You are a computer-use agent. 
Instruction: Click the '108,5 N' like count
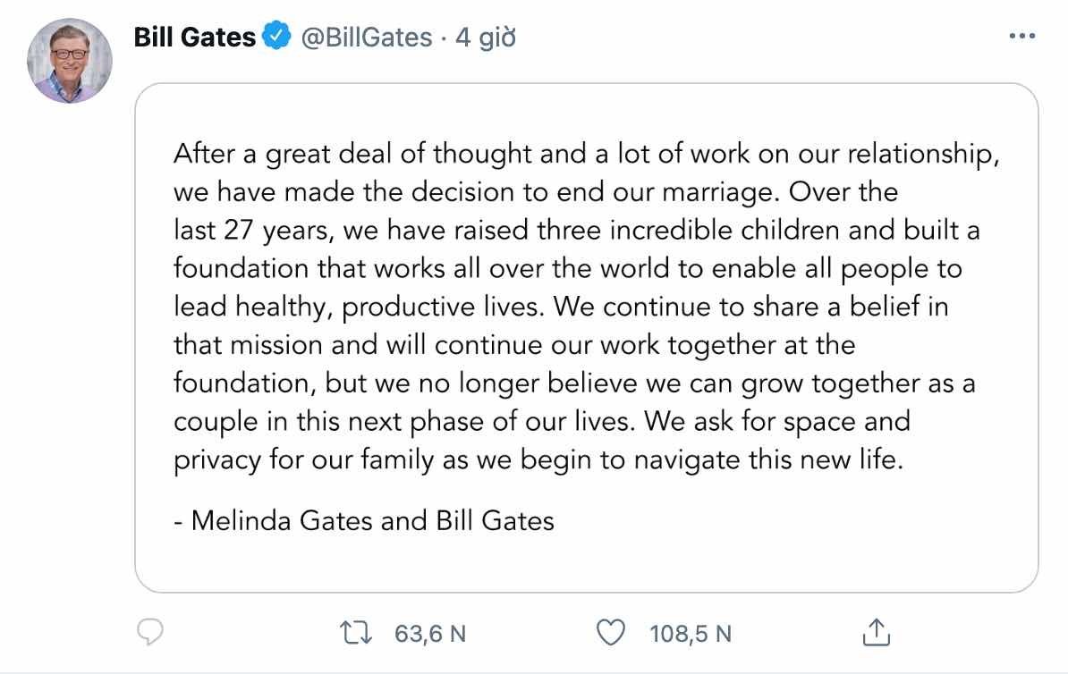pyautogui.click(x=691, y=633)
